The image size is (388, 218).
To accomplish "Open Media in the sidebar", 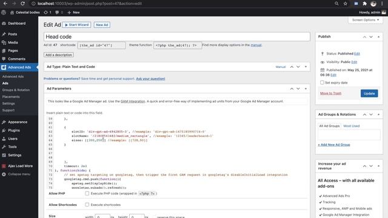I will pos(13,42).
